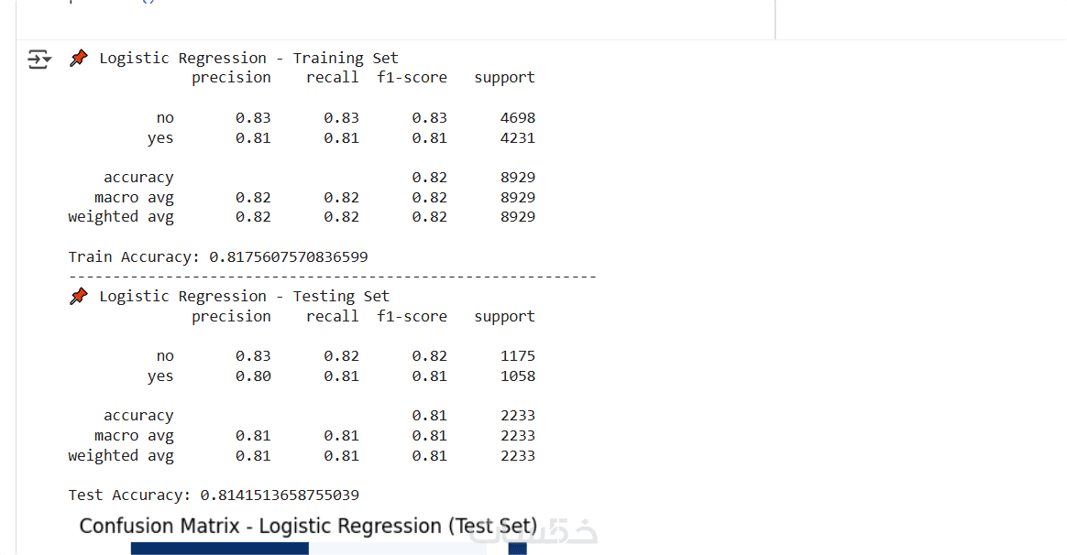1067x555 pixels.
Task: Click the testing set support value 1058
Action: point(518,376)
